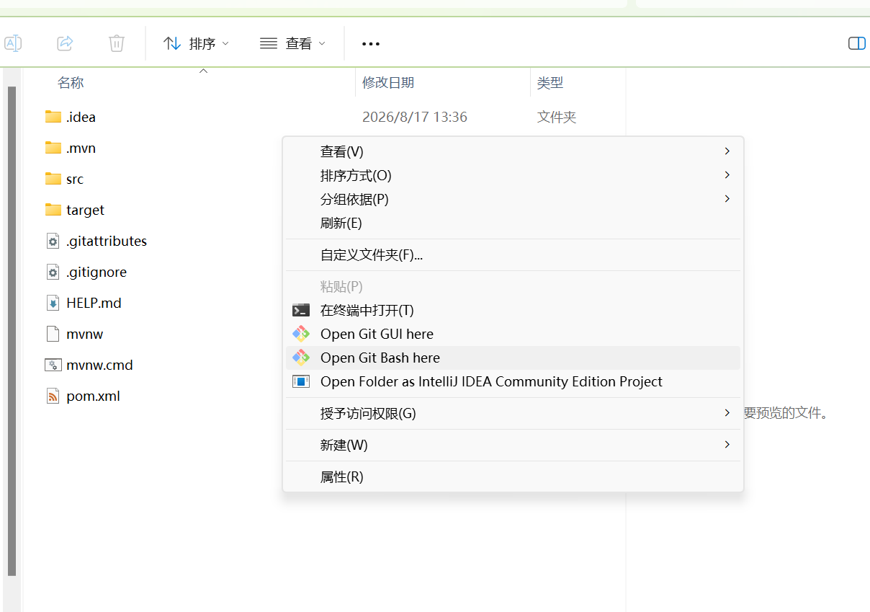
Task: Expand the 查看 dropdown arrow
Action: pos(322,43)
